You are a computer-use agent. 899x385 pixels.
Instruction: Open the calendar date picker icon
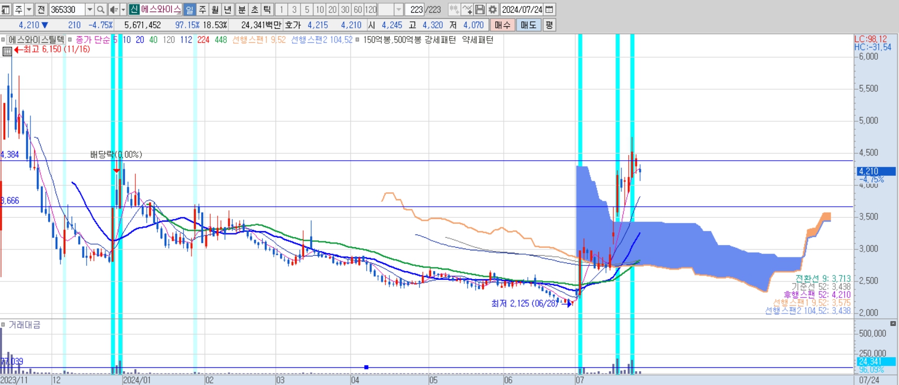pos(549,10)
